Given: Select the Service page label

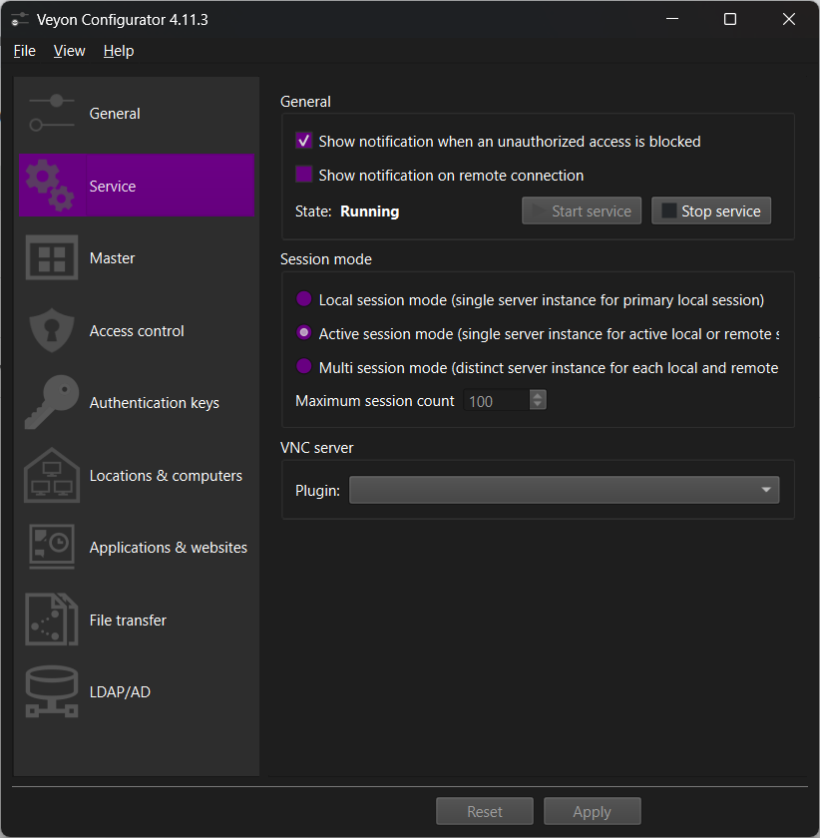Looking at the screenshot, I should (113, 186).
